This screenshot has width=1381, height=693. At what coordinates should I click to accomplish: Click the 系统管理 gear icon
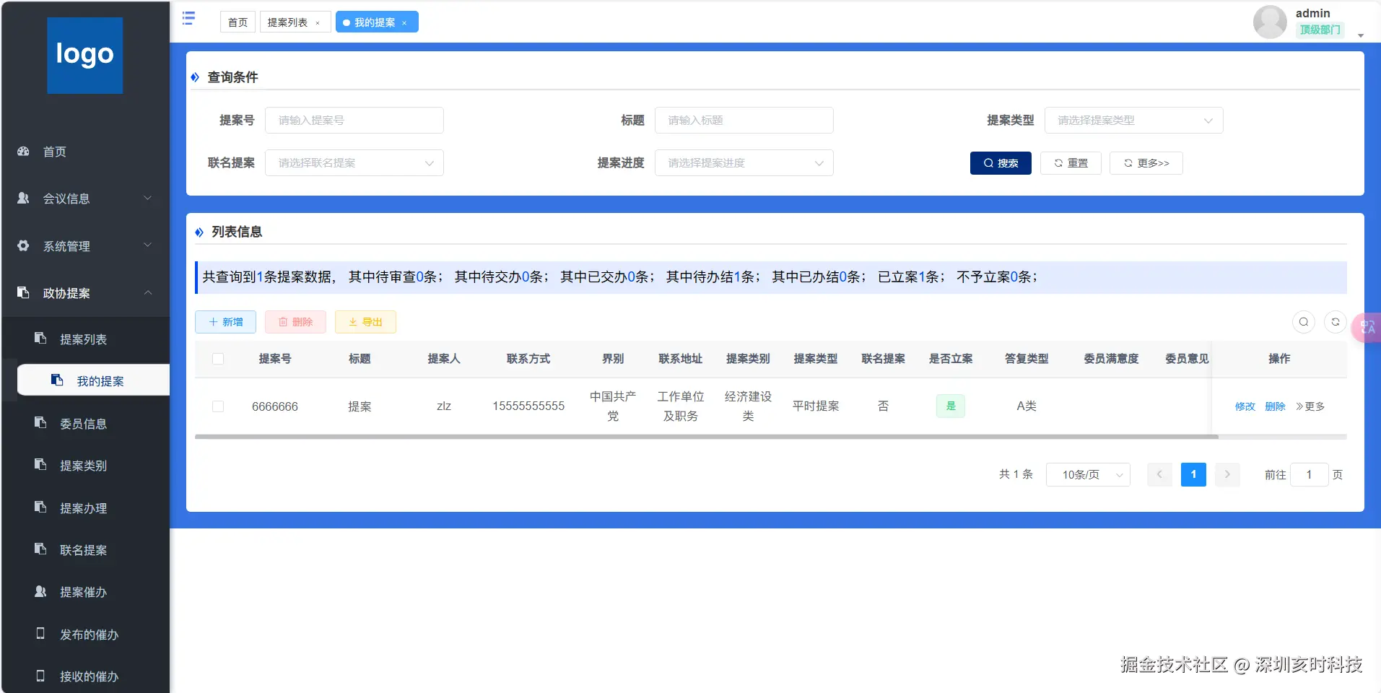pyautogui.click(x=23, y=246)
